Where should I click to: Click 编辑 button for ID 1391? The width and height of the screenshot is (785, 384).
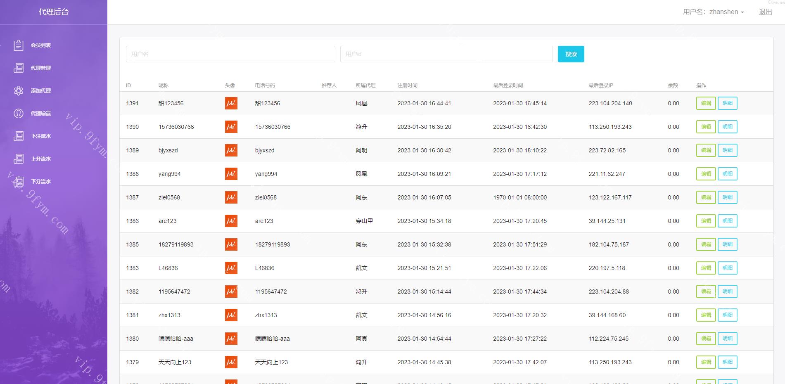coord(706,103)
